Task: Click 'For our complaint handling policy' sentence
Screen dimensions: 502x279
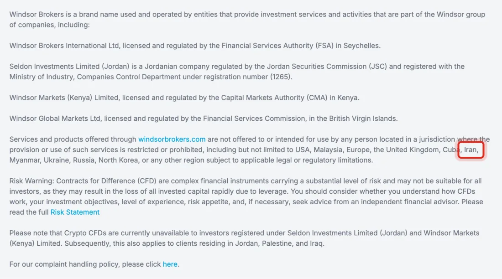Action: click(94, 264)
